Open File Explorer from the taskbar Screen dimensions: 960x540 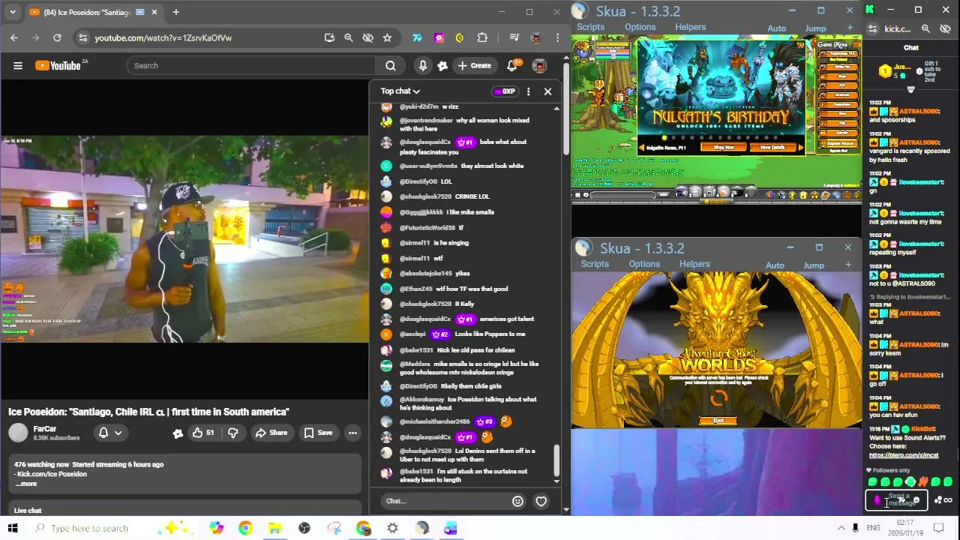[274, 528]
